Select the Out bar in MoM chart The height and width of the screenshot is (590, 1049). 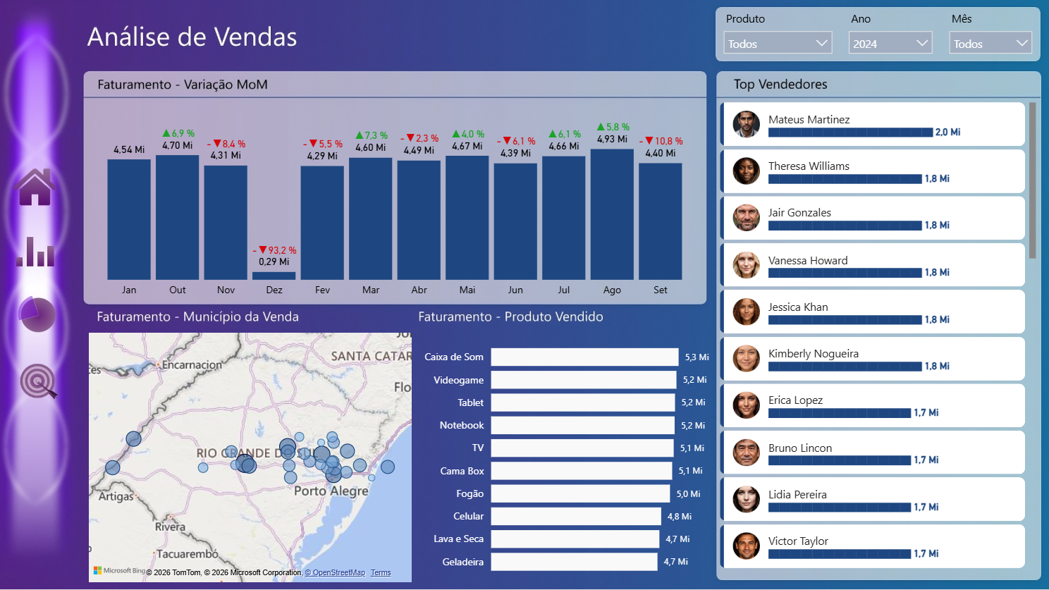coord(178,217)
